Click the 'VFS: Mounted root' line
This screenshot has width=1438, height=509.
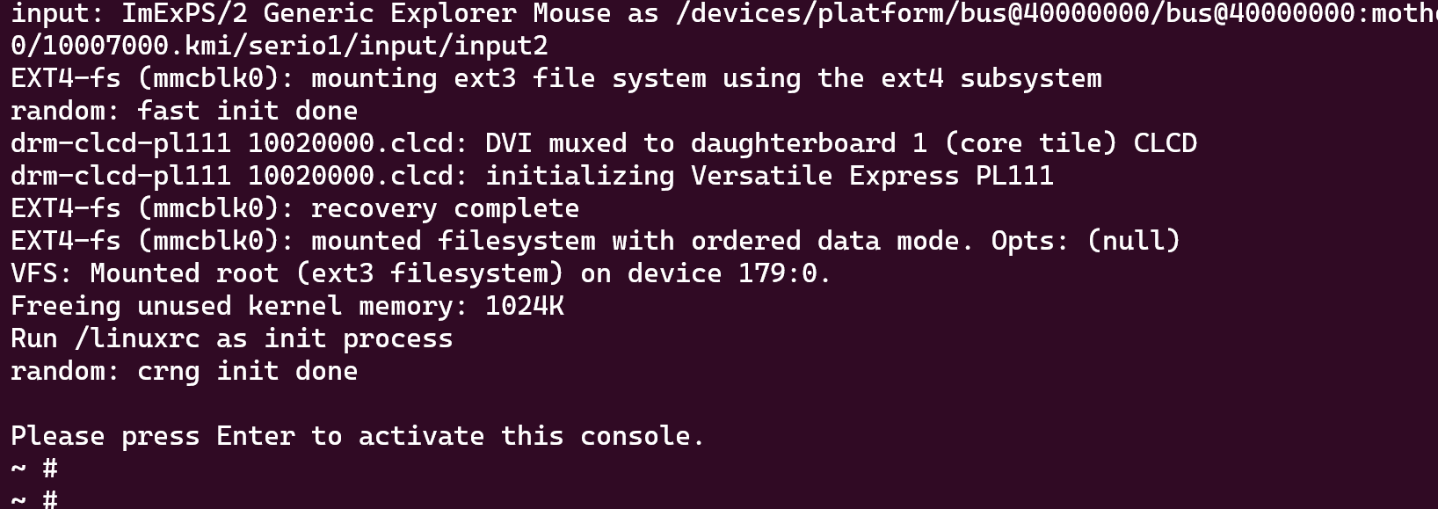coord(420,273)
